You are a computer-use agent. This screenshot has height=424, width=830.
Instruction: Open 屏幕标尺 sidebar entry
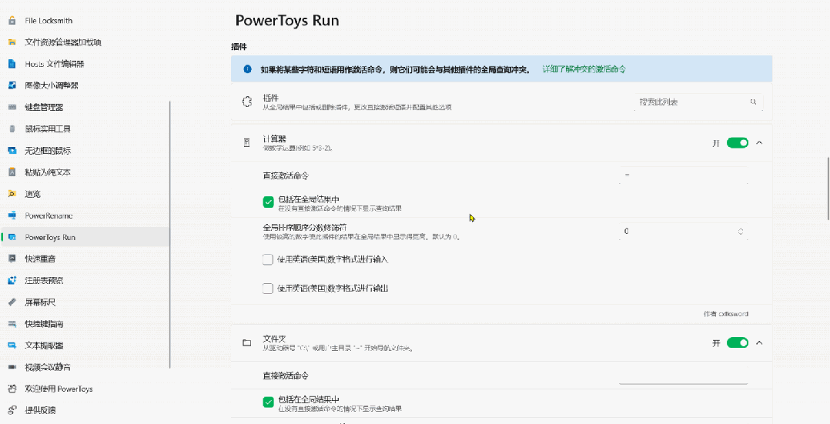tap(85, 302)
